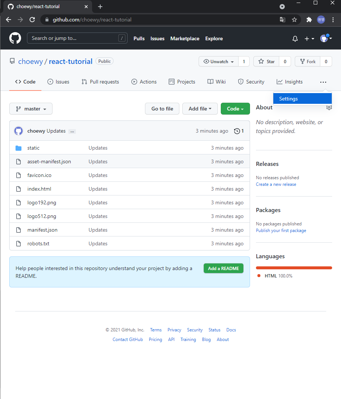This screenshot has width=341, height=399.
Task: Open the react-tutorial repository link
Action: coord(71,61)
